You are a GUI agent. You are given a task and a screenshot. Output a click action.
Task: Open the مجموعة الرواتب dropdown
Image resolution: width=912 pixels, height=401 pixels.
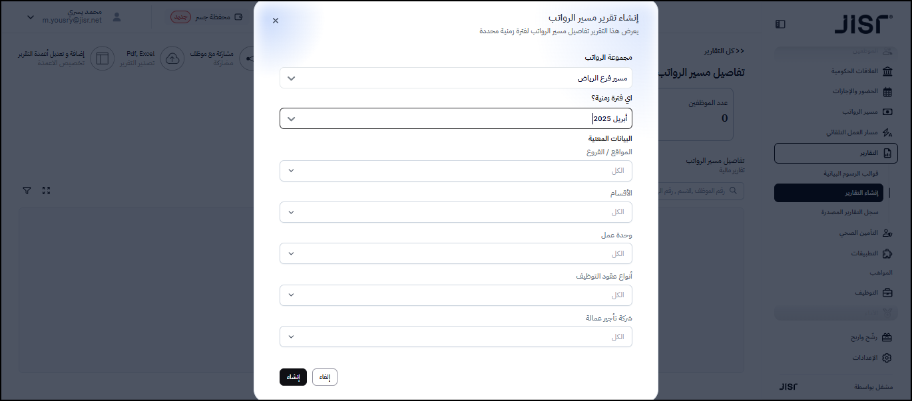(x=455, y=78)
